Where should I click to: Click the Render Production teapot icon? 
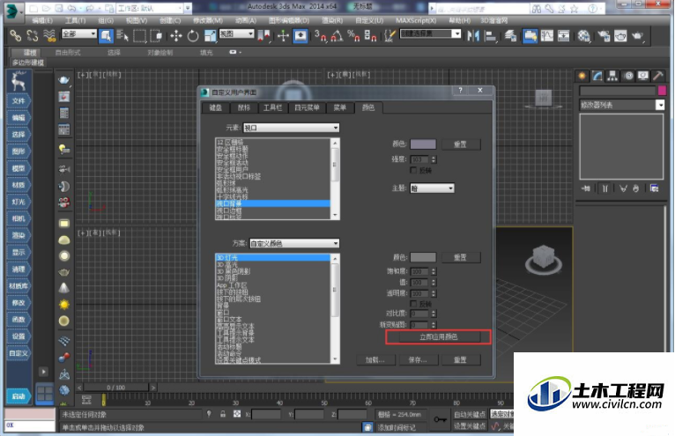coord(637,36)
